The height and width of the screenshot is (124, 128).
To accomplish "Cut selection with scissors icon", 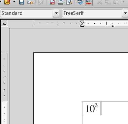I will coord(100,2).
